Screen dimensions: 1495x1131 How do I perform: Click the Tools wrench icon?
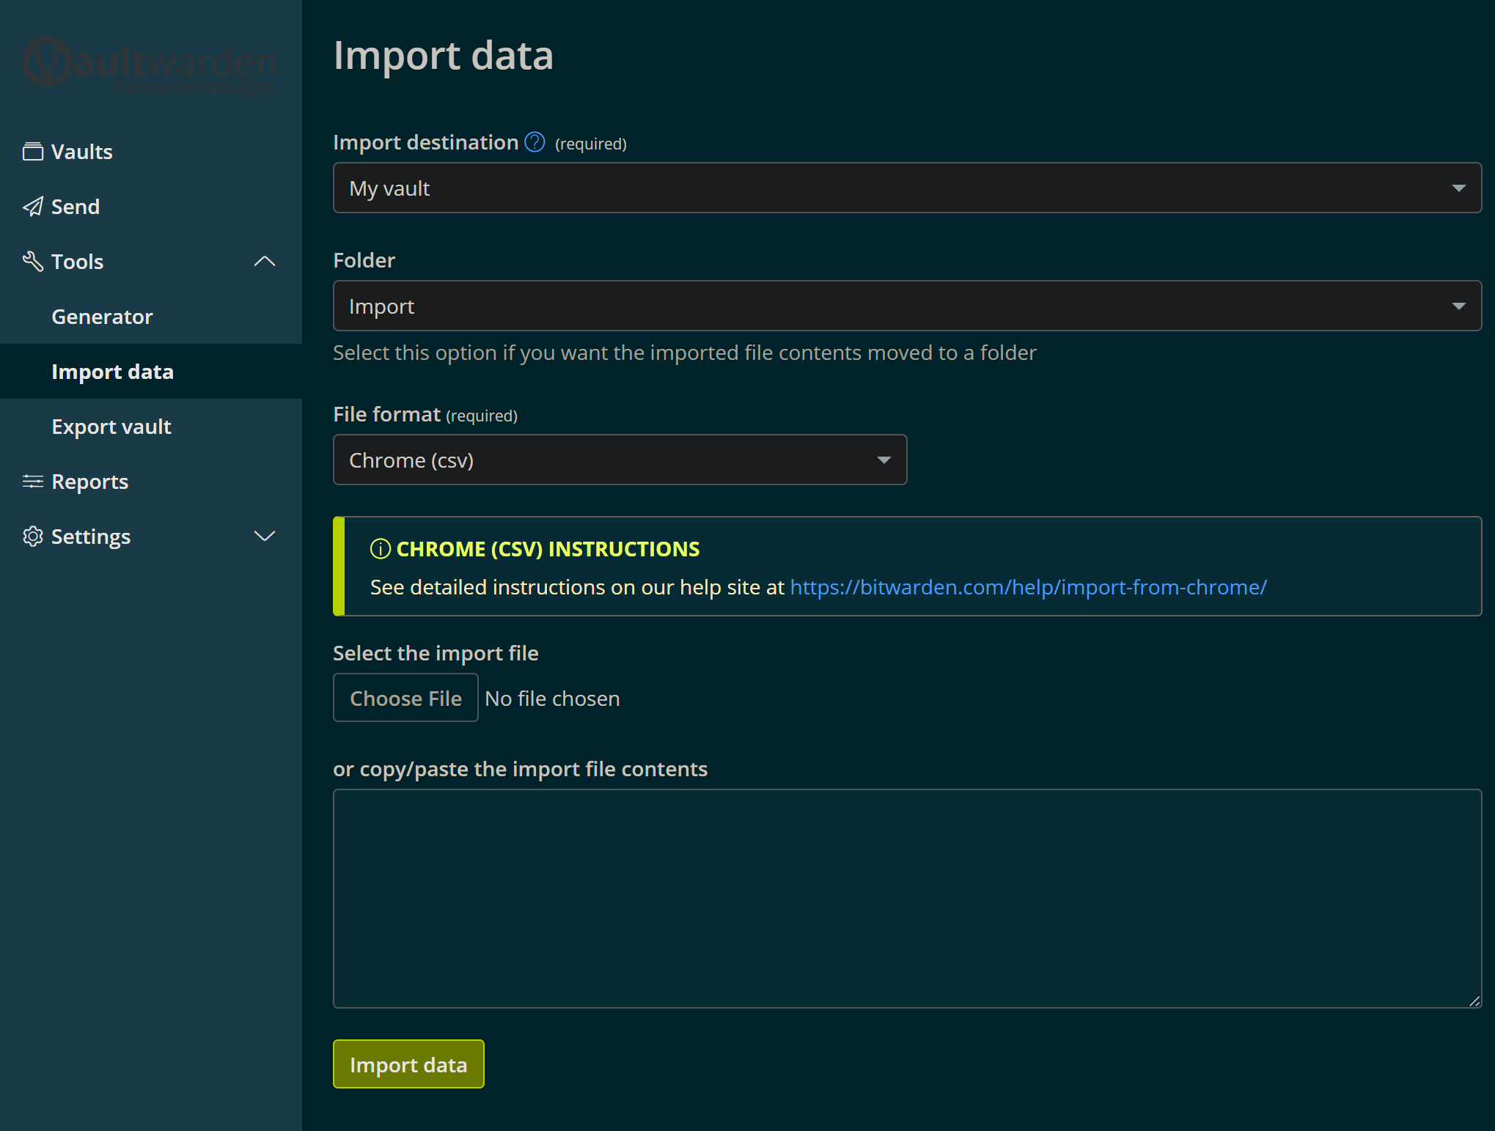coord(33,261)
